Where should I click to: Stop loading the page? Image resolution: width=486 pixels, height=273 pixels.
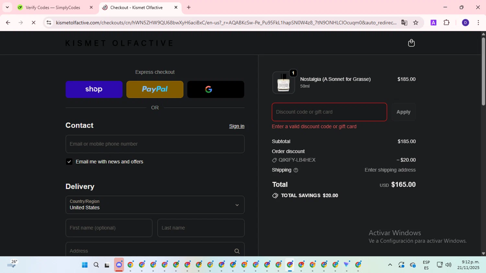[33, 23]
